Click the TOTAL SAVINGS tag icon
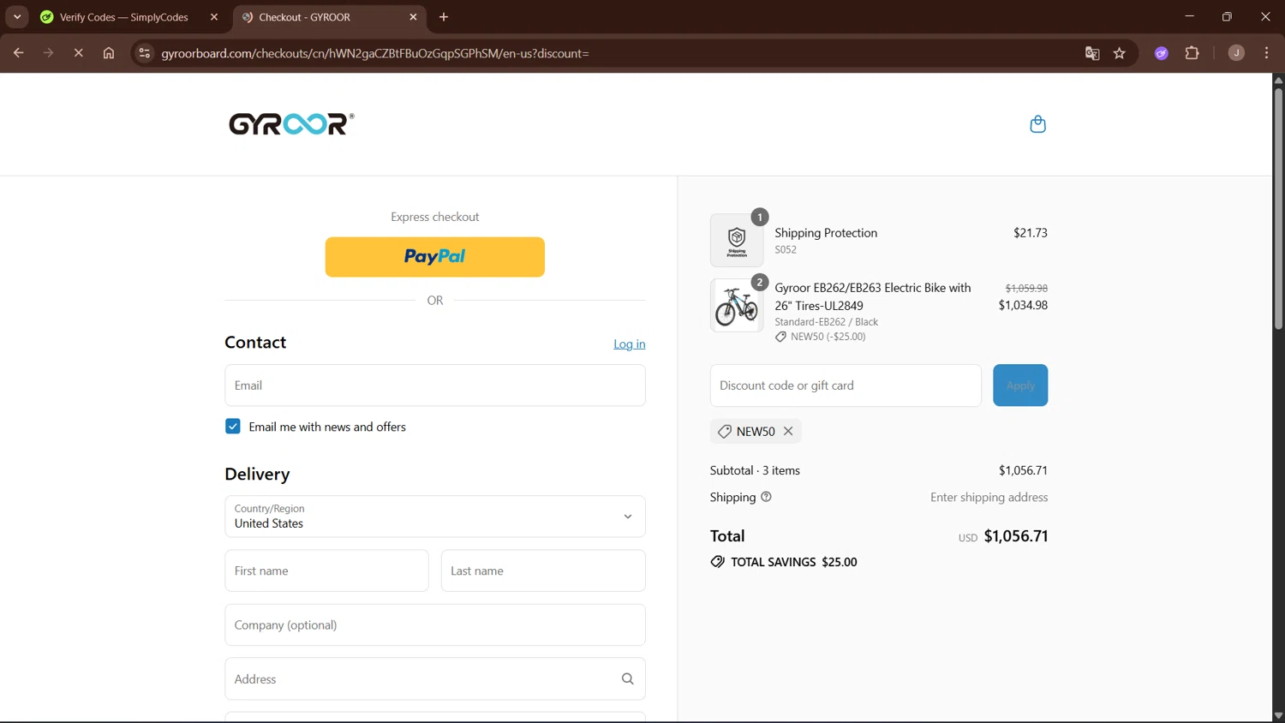 coord(718,562)
